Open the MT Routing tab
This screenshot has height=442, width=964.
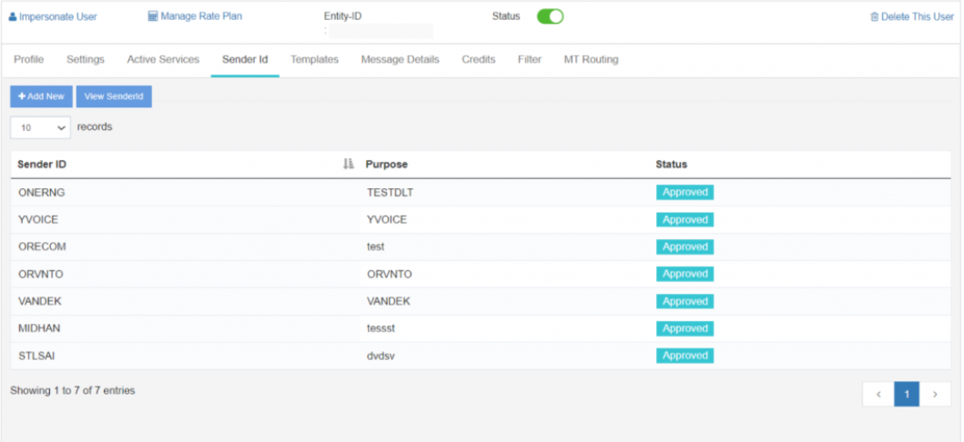coord(591,60)
